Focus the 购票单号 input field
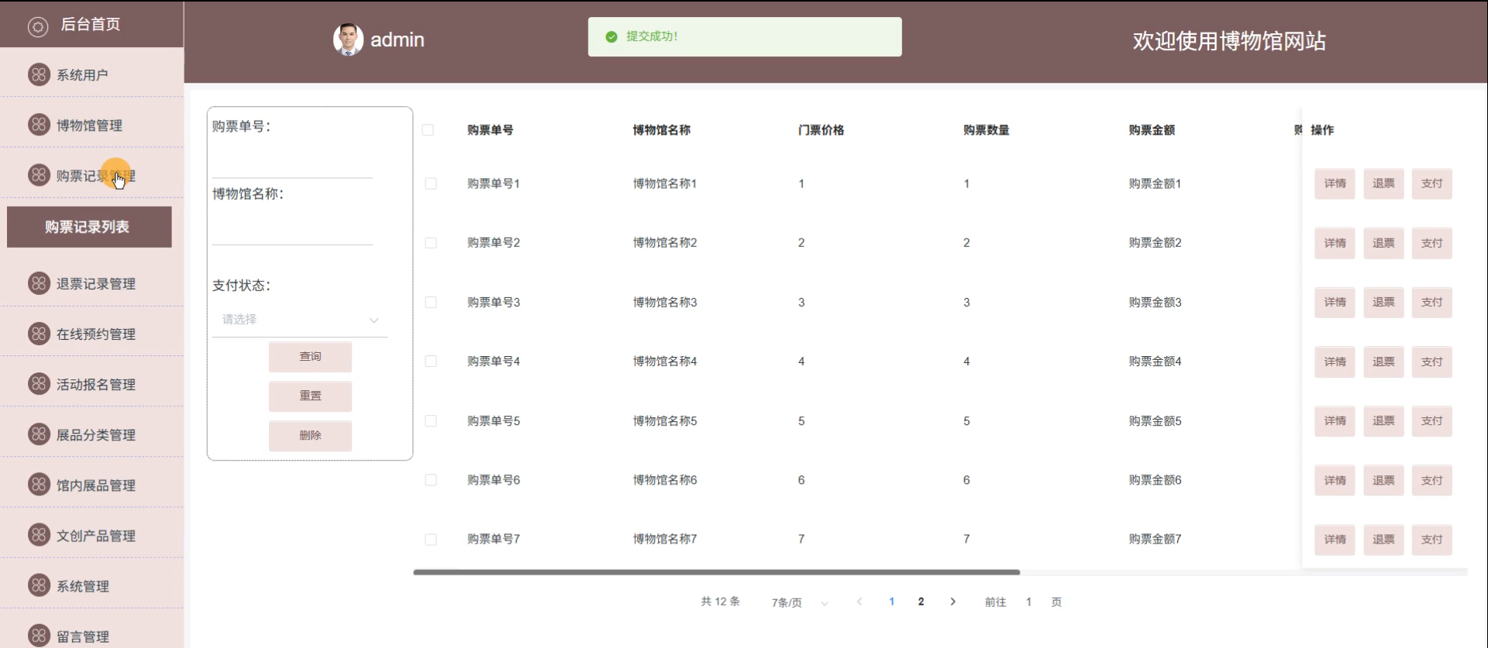 pyautogui.click(x=292, y=163)
